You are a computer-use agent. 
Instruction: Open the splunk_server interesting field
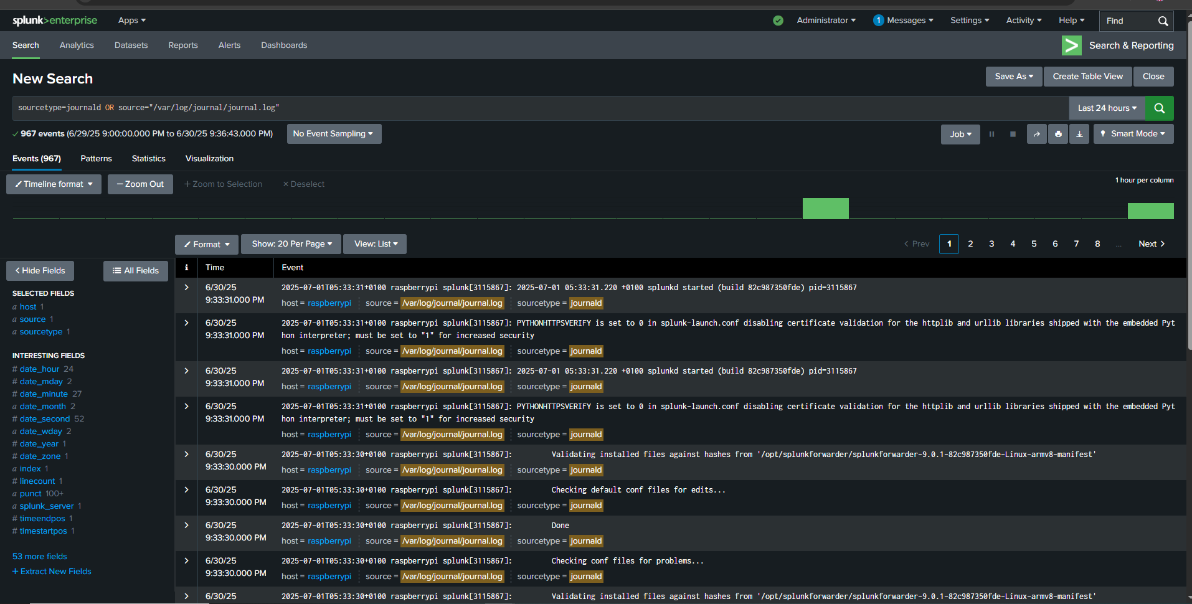47,506
